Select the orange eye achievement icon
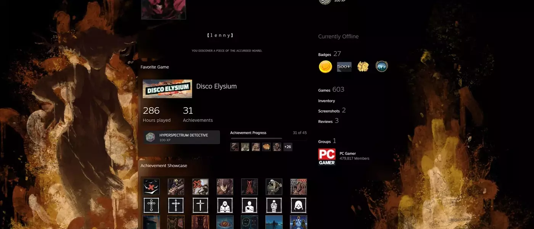534x229 pixels. coord(225,223)
